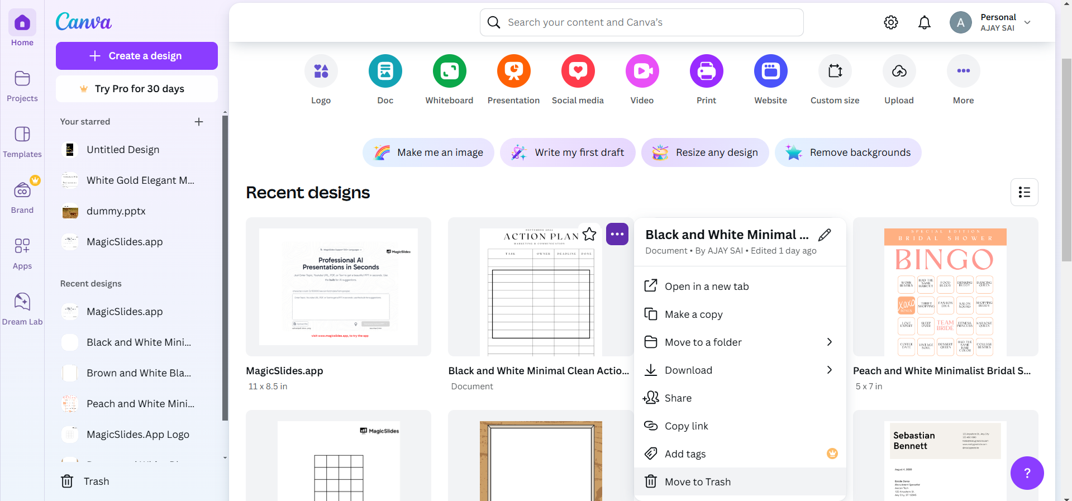Click the sidebar list scrollbar

click(x=225, y=268)
